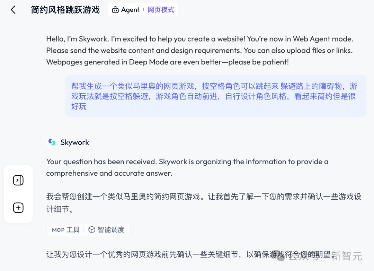The width and height of the screenshot is (374, 271).
Task: Start a new chat with plus icon
Action: [x=18, y=208]
